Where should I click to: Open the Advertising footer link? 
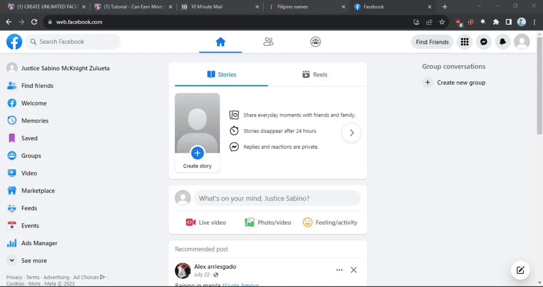[x=56, y=277]
